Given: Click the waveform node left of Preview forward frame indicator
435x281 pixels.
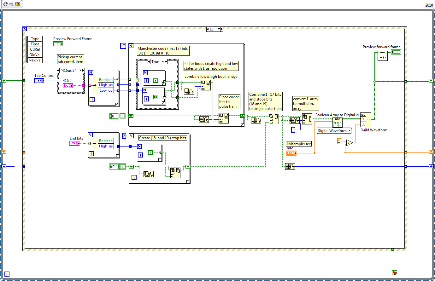Looking at the screenshot, I should pos(383,55).
